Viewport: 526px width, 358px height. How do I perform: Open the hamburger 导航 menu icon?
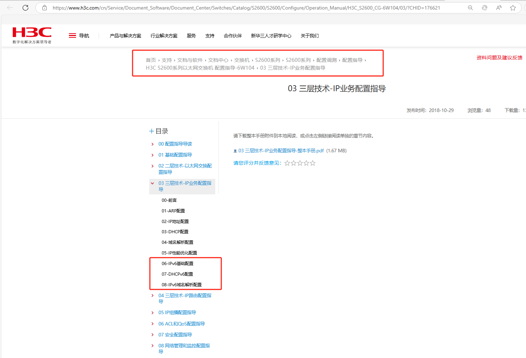72,36
